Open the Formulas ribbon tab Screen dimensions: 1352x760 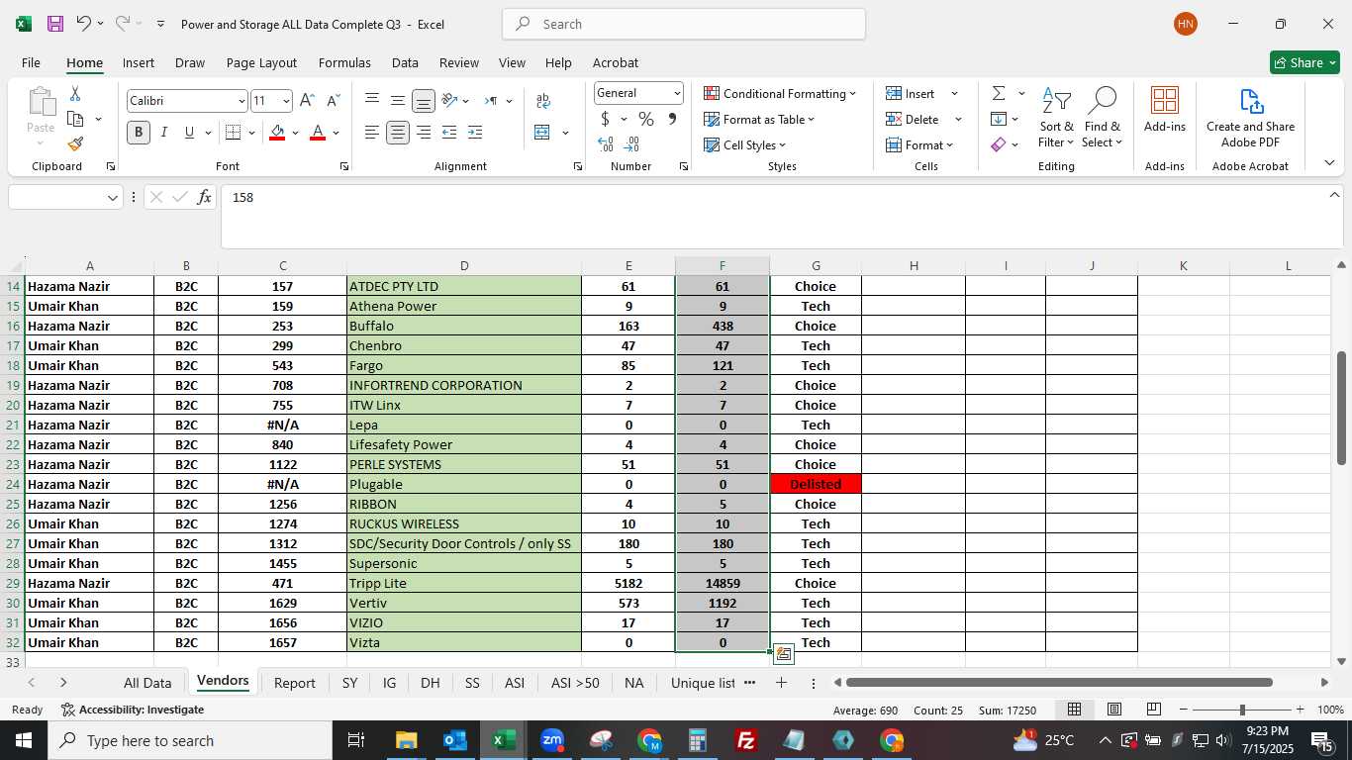click(344, 62)
